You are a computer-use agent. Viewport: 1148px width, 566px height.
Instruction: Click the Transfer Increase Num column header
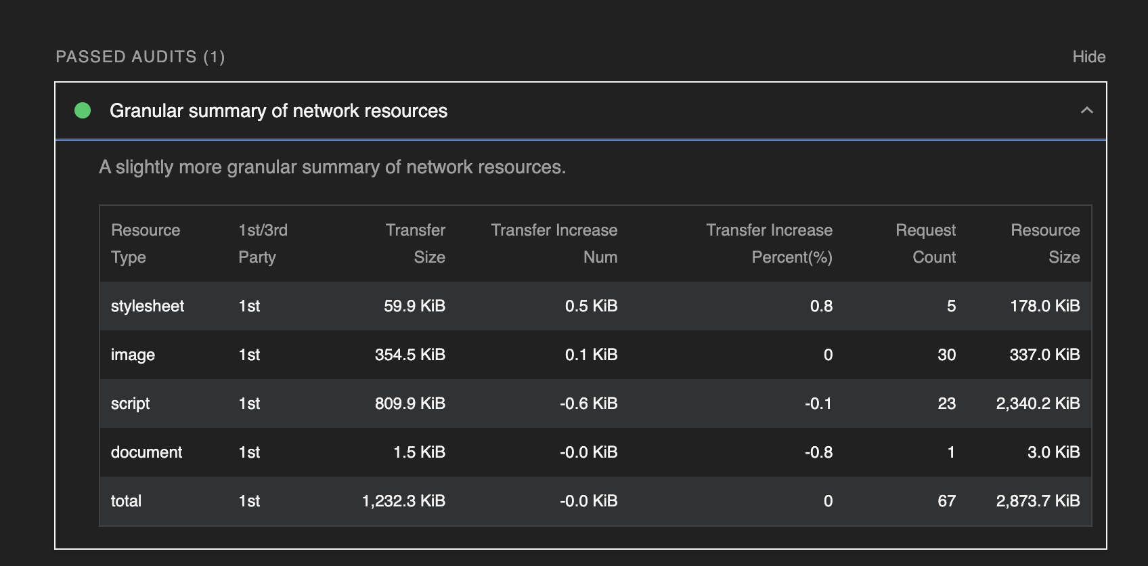click(x=554, y=244)
